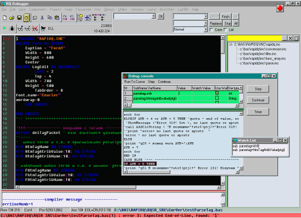301x218 pixels.
Task: Click the code editor vertical scrollbar
Action: [x=223, y=110]
